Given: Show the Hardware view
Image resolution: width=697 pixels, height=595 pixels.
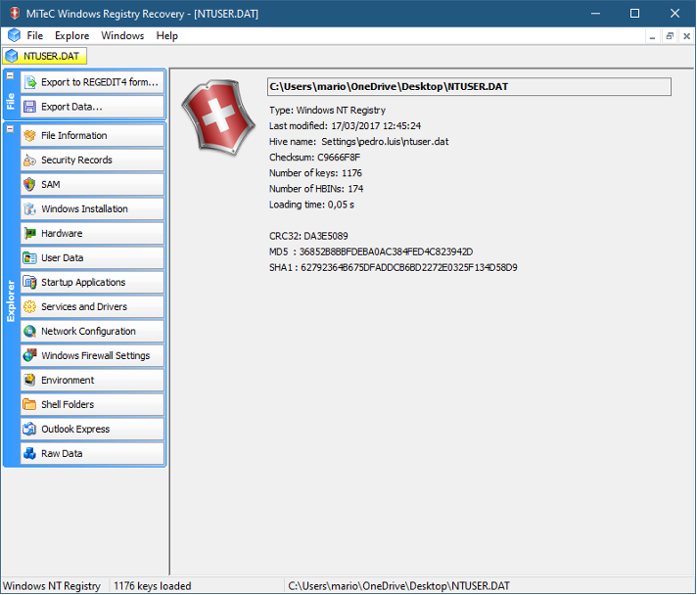Looking at the screenshot, I should 92,233.
